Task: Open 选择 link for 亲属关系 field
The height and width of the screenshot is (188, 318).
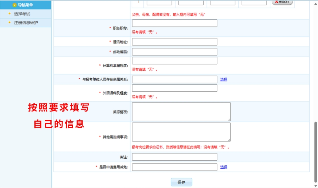Action: click(x=224, y=79)
